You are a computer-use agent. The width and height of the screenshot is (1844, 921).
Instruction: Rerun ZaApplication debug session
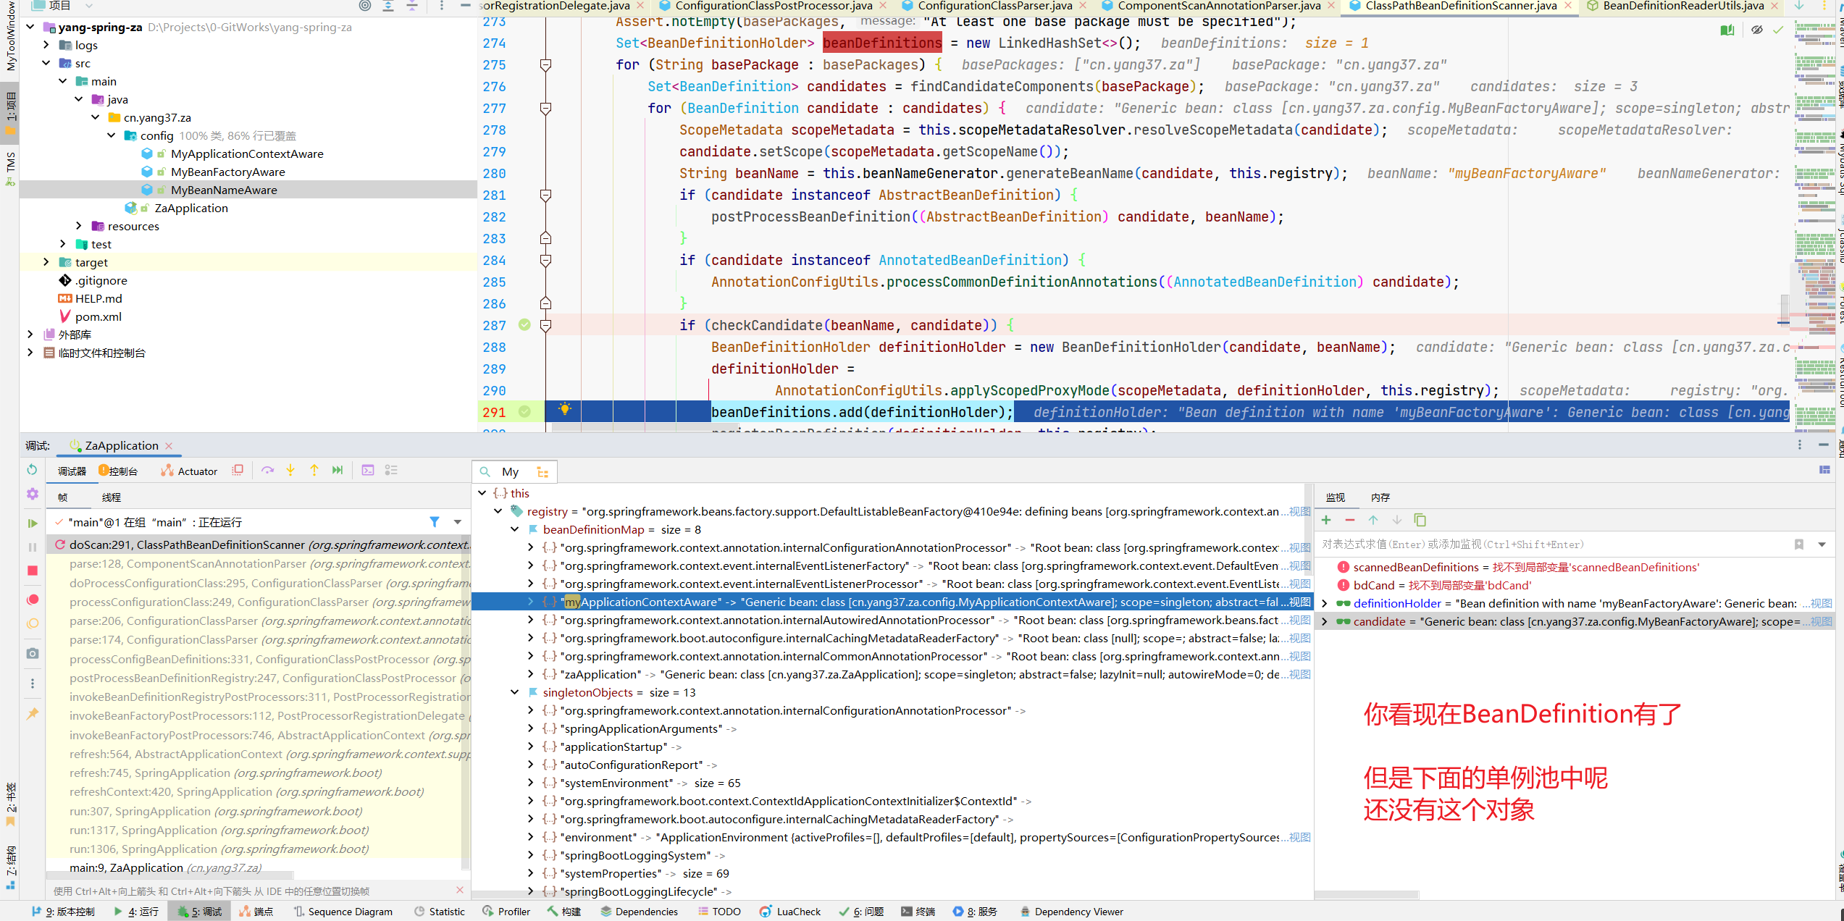[32, 470]
